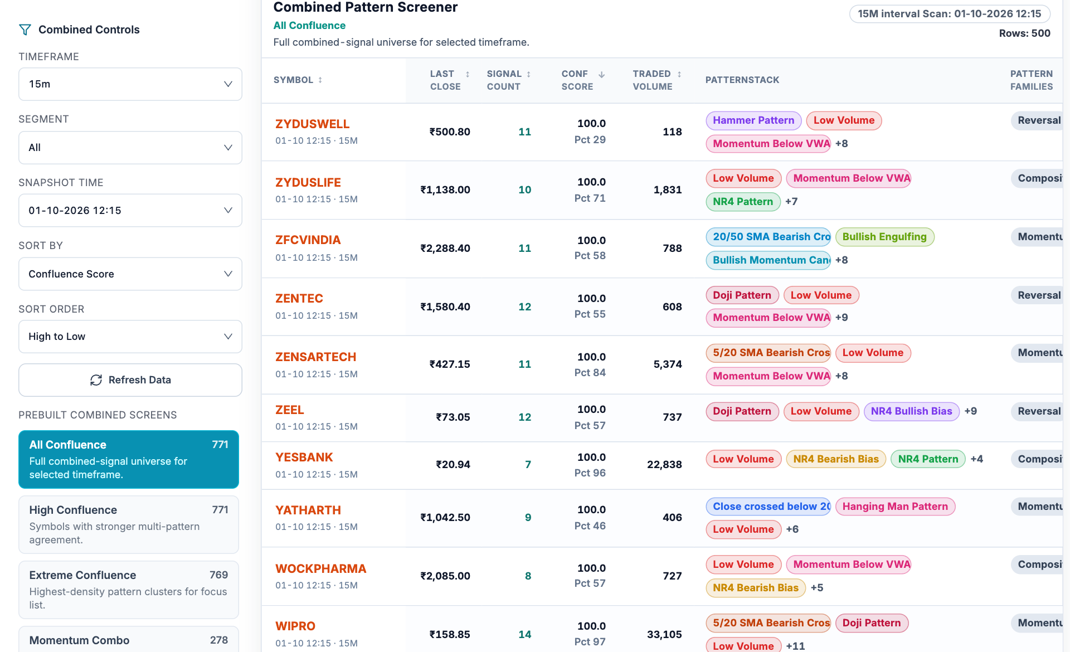Click the 20/50 SMA Bearish Cross tag

(x=768, y=237)
